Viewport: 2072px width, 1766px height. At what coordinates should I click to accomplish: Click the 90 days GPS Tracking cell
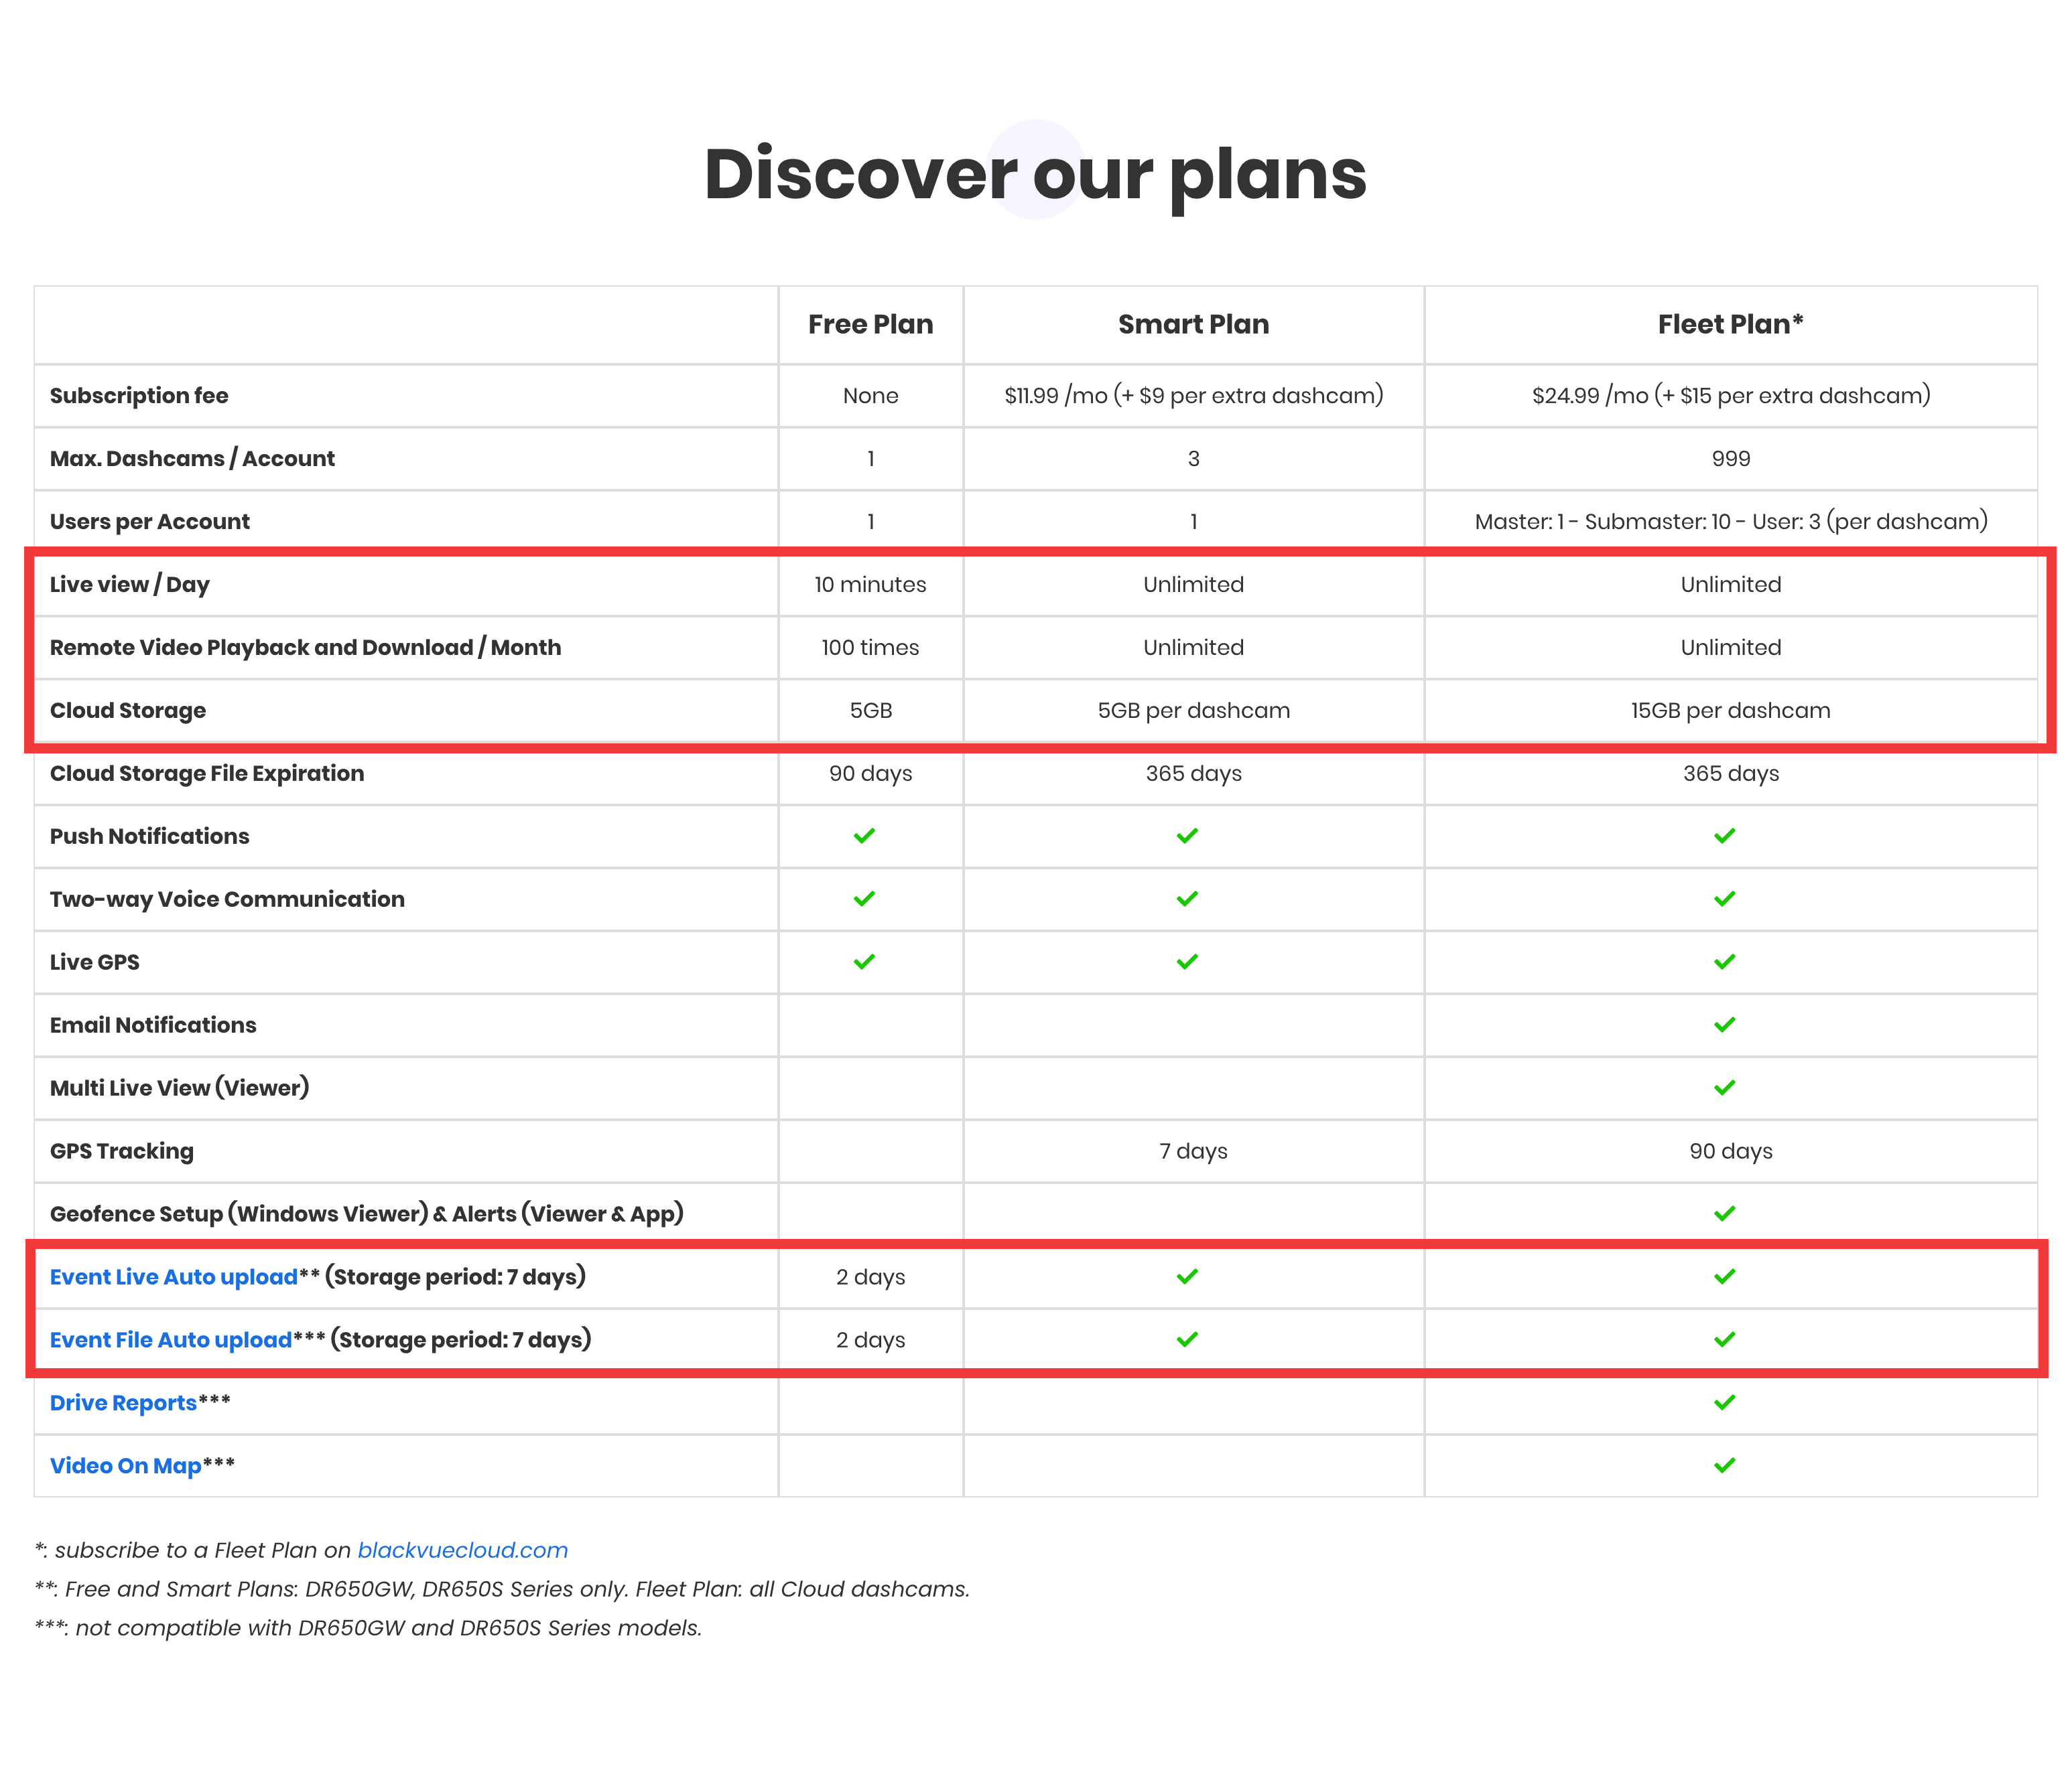point(1731,1151)
